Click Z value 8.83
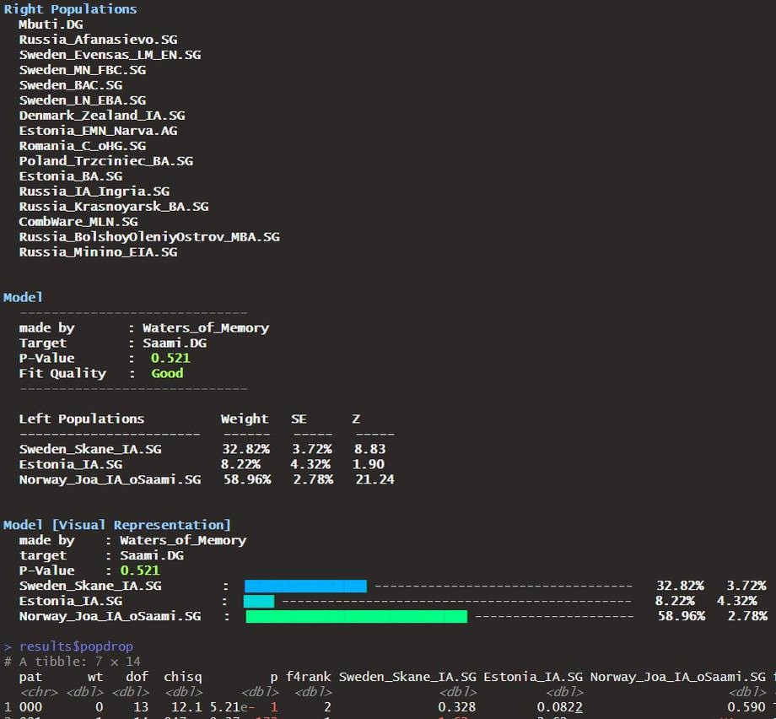This screenshot has height=719, width=776. (369, 449)
